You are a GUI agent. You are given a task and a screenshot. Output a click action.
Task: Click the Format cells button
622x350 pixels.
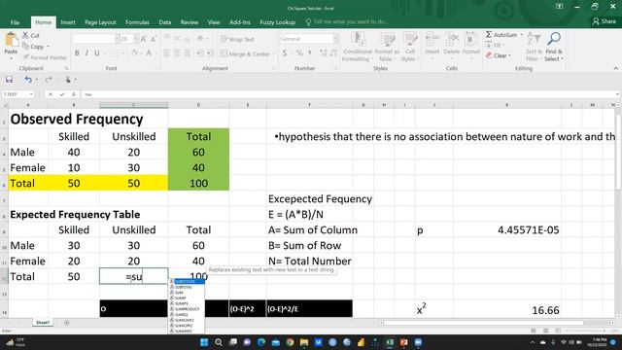click(x=470, y=45)
